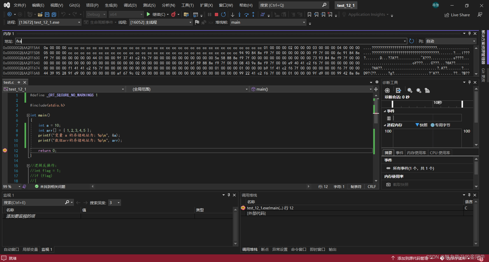
Task: Open diagnostic tools settings gear
Action: (x=387, y=91)
